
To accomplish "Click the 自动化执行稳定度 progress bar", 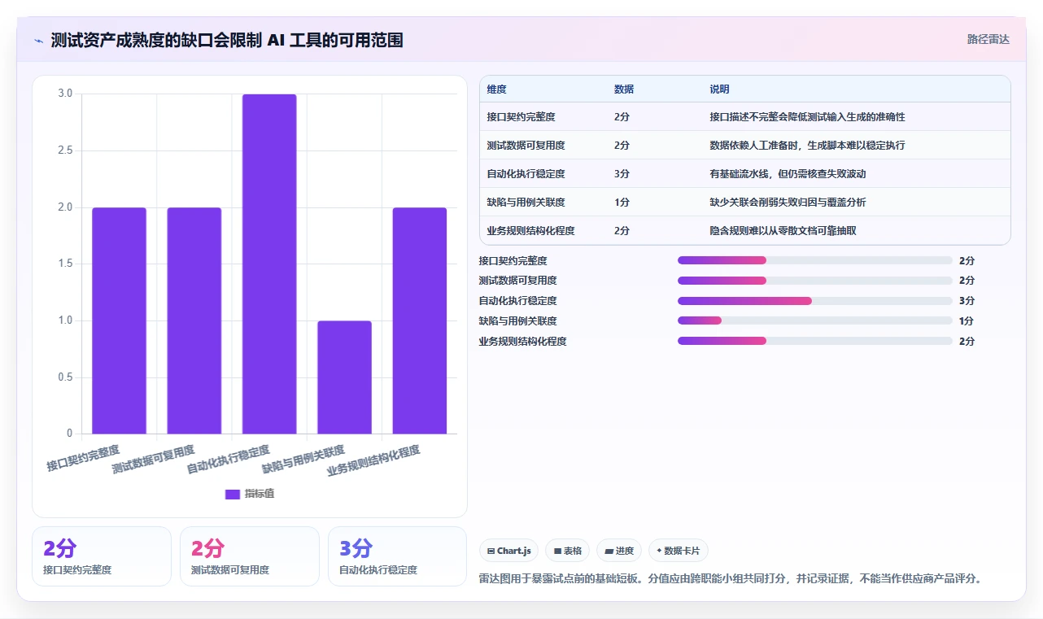I will click(x=814, y=301).
